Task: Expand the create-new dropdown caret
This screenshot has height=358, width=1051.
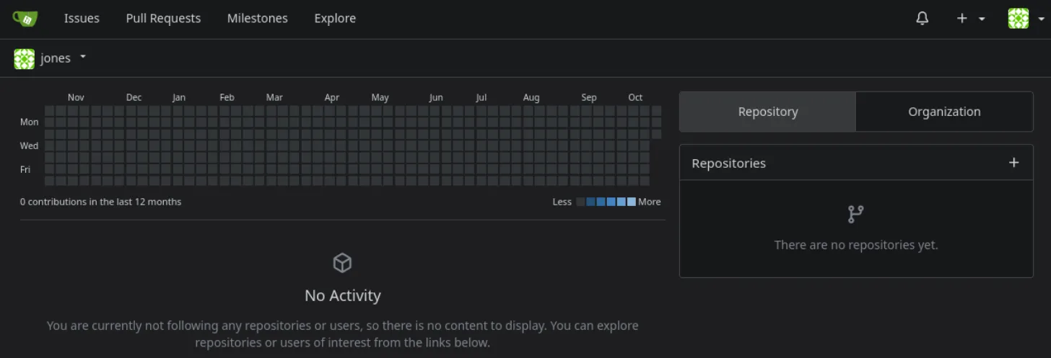Action: pyautogui.click(x=982, y=19)
